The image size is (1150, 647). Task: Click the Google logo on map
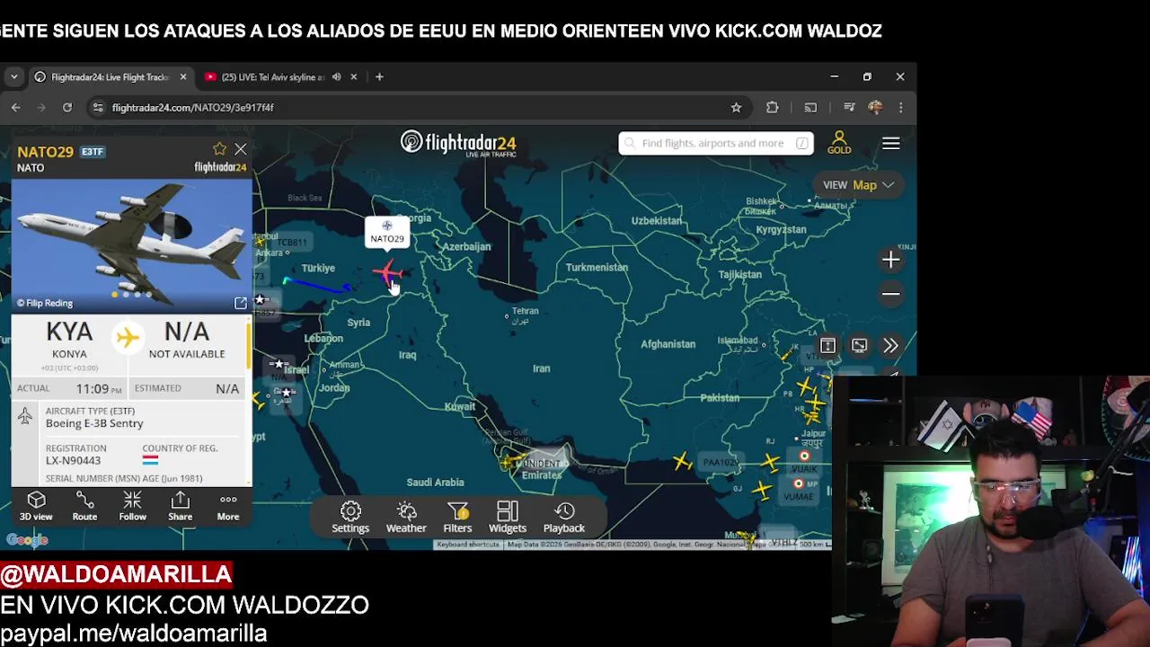click(27, 539)
